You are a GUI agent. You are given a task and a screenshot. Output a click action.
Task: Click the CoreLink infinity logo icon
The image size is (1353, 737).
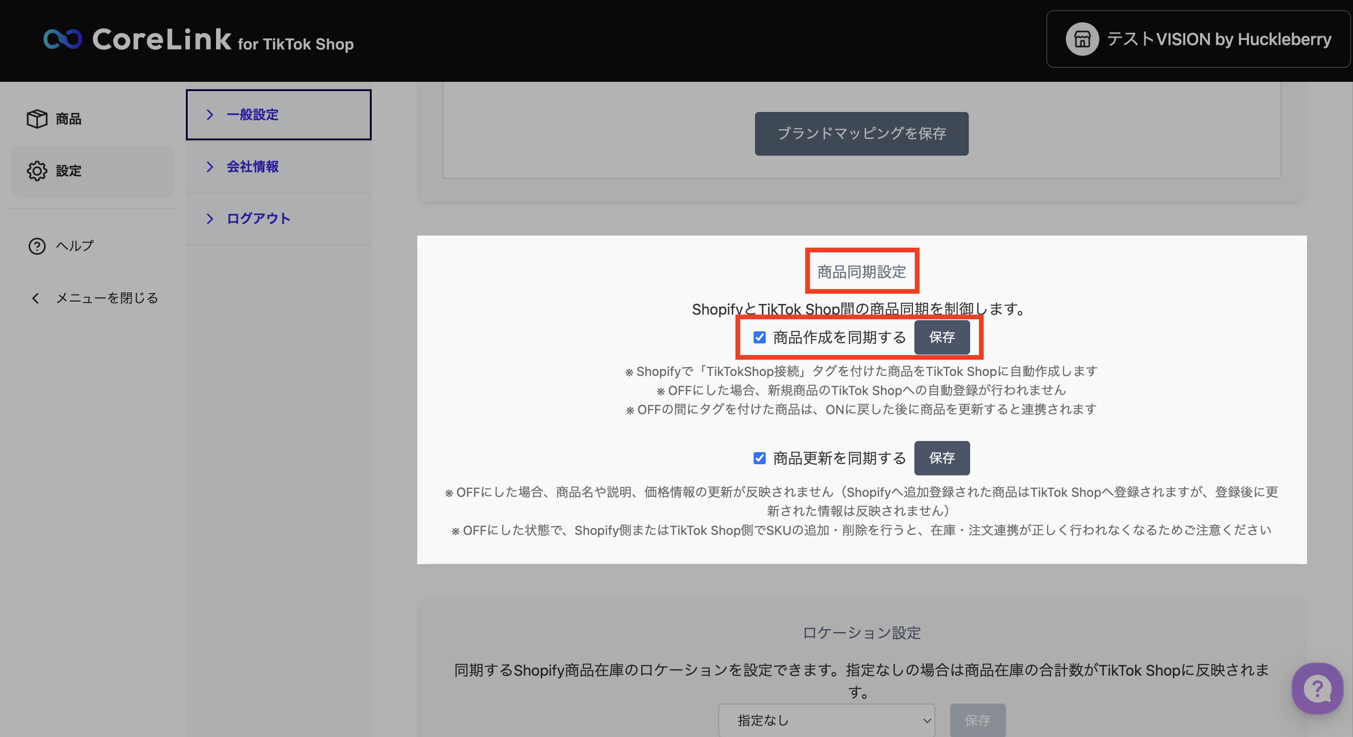[x=63, y=39]
